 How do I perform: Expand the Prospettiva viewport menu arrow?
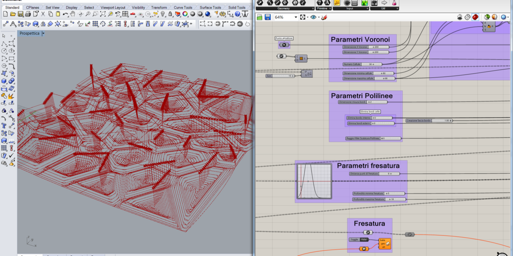(43, 34)
